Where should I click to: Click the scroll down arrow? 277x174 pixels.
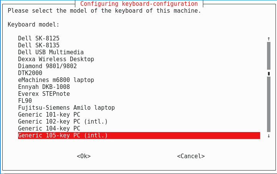269,136
